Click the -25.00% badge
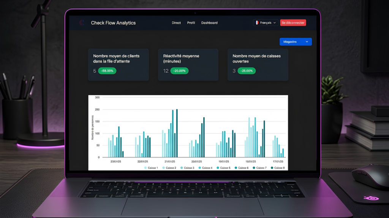Screen dimensions: 389x218 coord(247,71)
